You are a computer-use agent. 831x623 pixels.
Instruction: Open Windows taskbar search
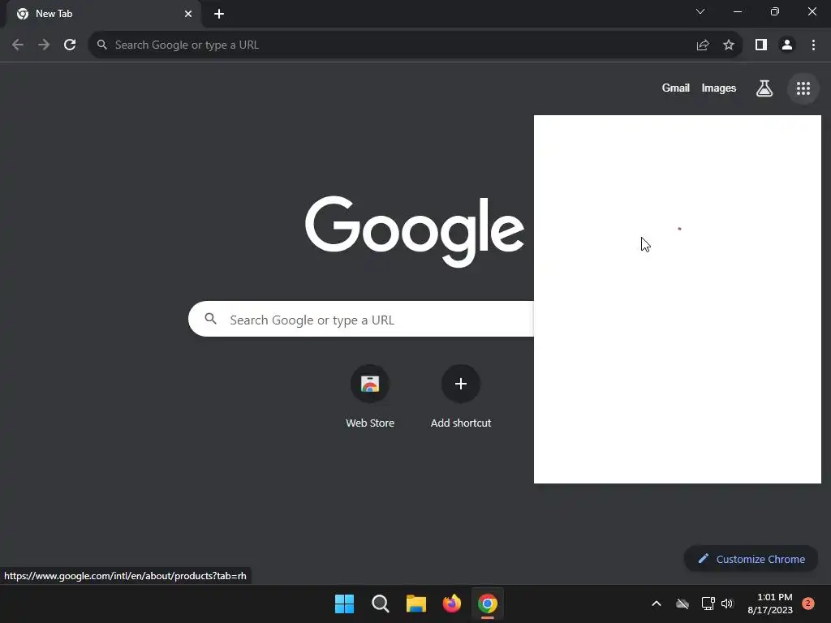click(x=380, y=604)
